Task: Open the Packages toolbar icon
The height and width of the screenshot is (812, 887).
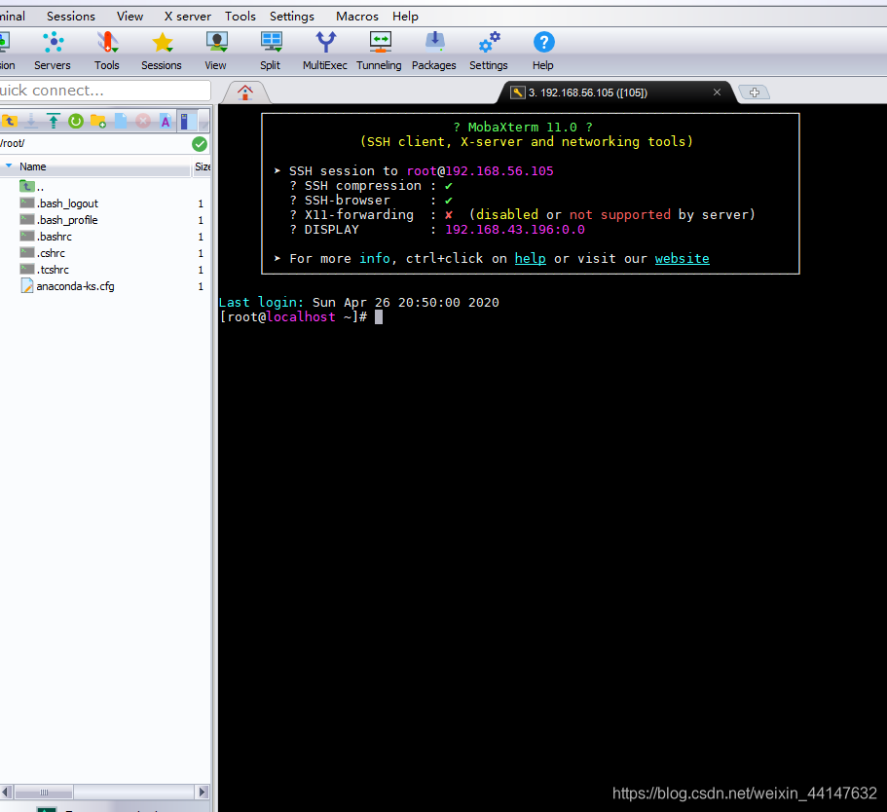Action: click(x=434, y=51)
